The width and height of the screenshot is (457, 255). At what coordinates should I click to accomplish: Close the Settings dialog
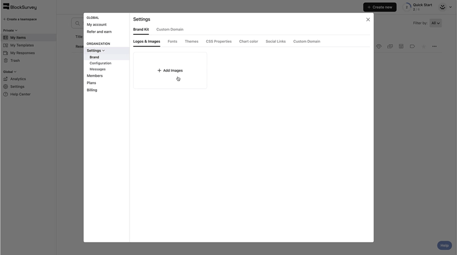coord(368,20)
